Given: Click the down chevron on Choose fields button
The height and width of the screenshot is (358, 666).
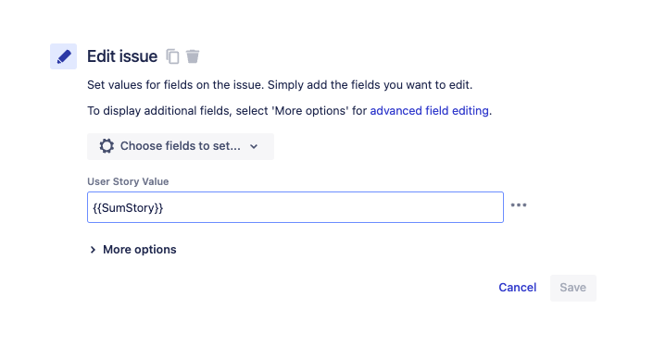Looking at the screenshot, I should coord(254,146).
